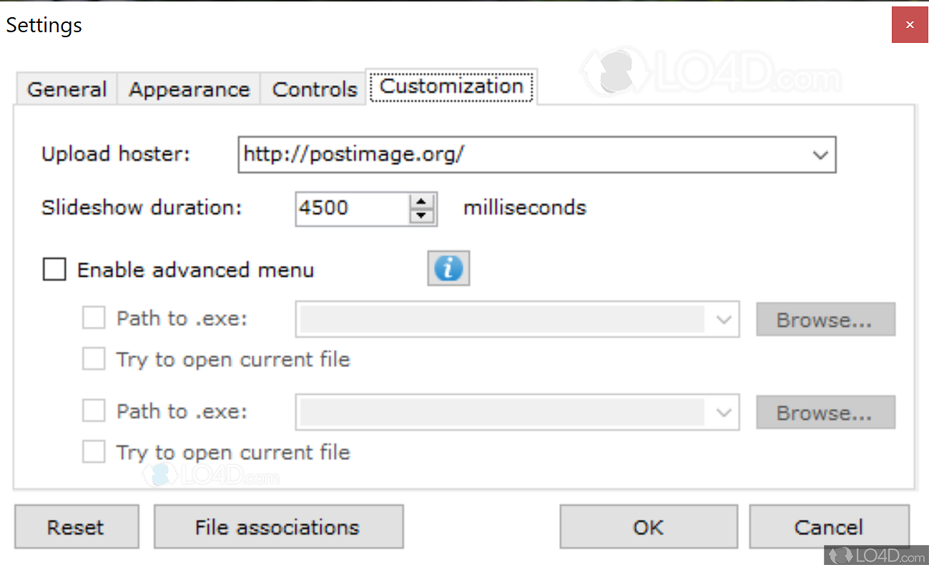The width and height of the screenshot is (929, 565).
Task: Check second Try to open current file
Action: click(94, 452)
